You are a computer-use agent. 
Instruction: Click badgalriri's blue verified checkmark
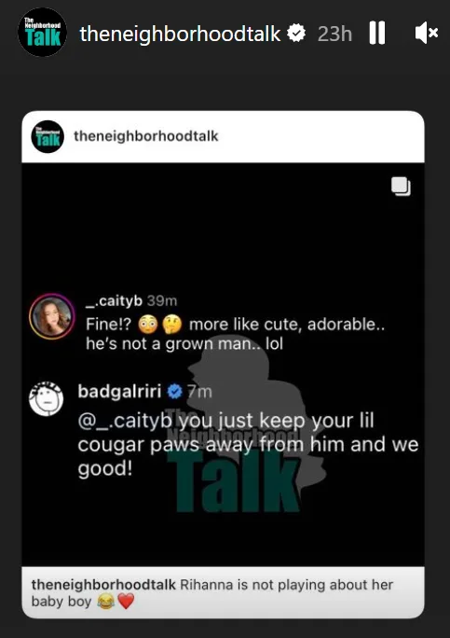tap(175, 392)
